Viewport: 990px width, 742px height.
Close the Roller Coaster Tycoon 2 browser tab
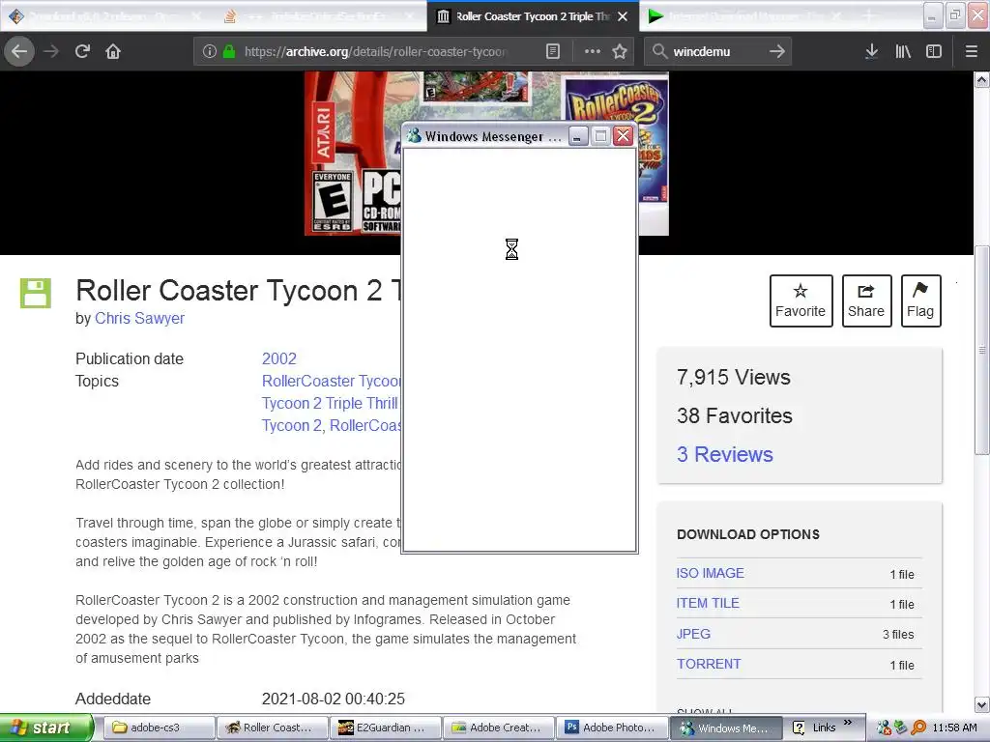point(623,16)
